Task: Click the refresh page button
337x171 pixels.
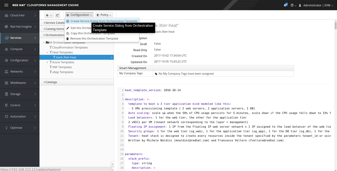Action: tap(57, 15)
